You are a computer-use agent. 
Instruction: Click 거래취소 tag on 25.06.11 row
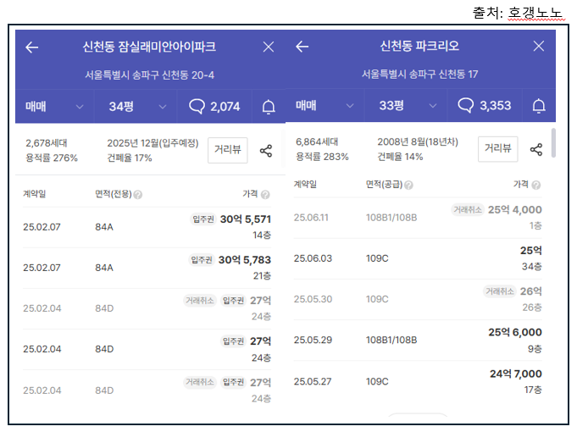[x=468, y=210]
